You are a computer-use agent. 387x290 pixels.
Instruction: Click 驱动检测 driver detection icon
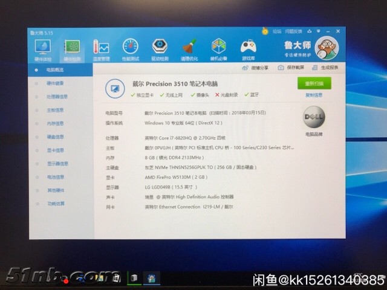[160, 48]
